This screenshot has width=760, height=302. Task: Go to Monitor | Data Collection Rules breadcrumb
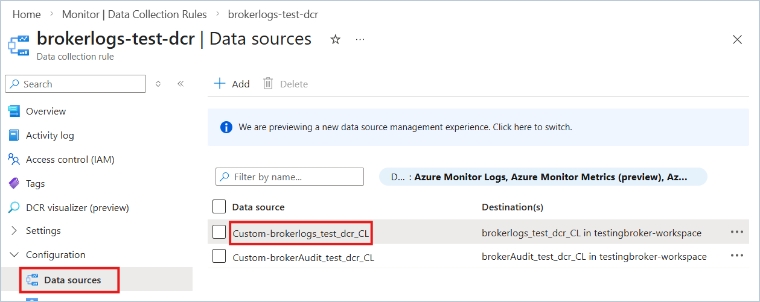(135, 14)
